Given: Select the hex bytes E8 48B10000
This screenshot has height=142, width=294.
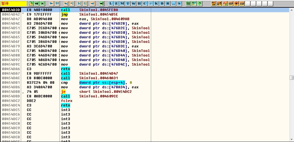Looking at the screenshot, I should 40,10.
